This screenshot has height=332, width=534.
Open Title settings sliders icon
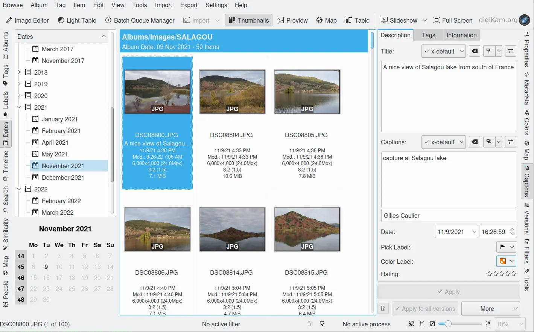click(510, 51)
